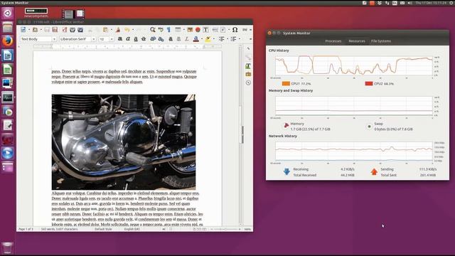Toggle bold formatting
The image size is (455, 256).
120,39
